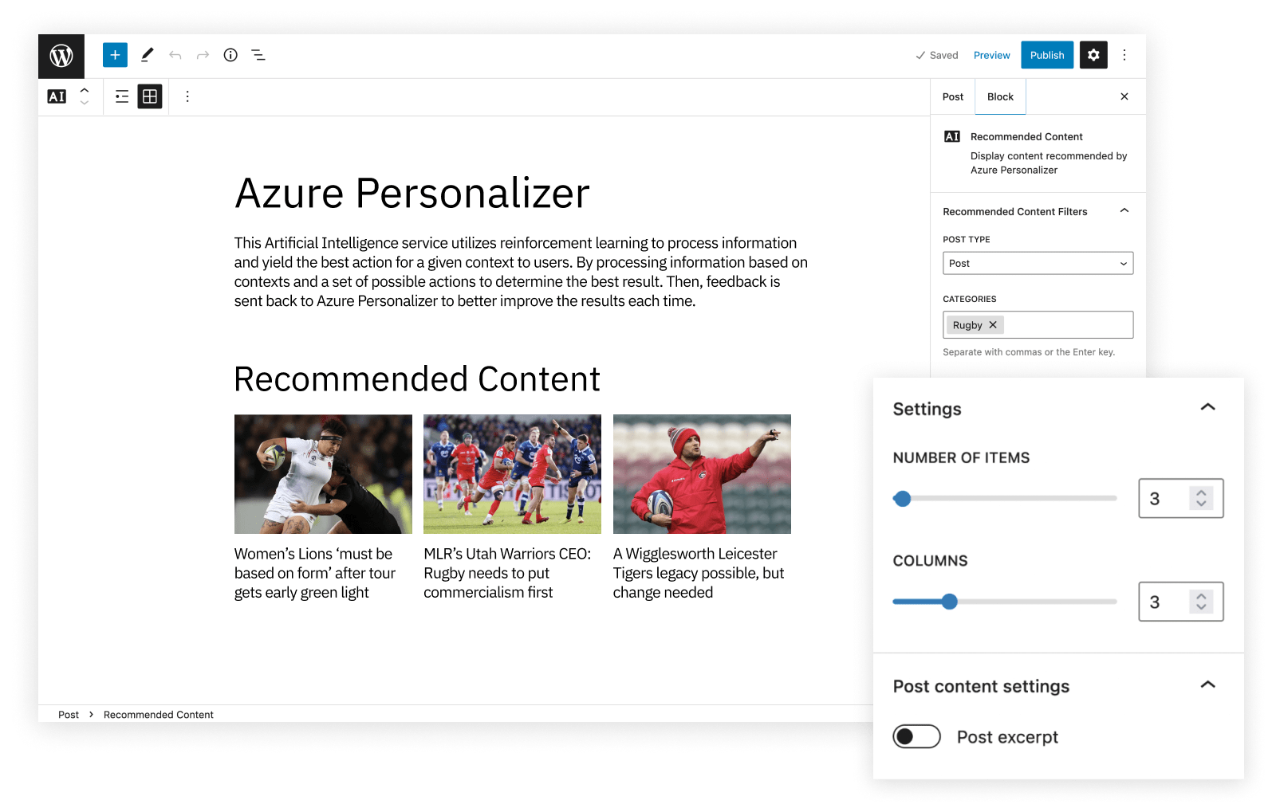The width and height of the screenshot is (1276, 808).
Task: Remove the Rugby category tag
Action: [993, 325]
